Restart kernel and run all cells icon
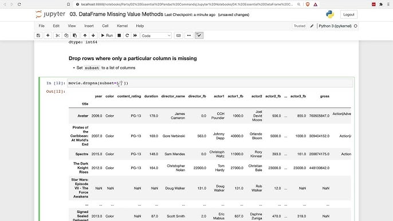The height and width of the screenshot is (221, 393). click(135, 35)
